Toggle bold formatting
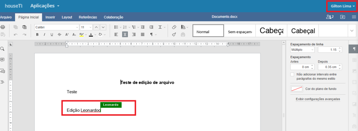The width and height of the screenshot is (358, 131). tap(37, 35)
